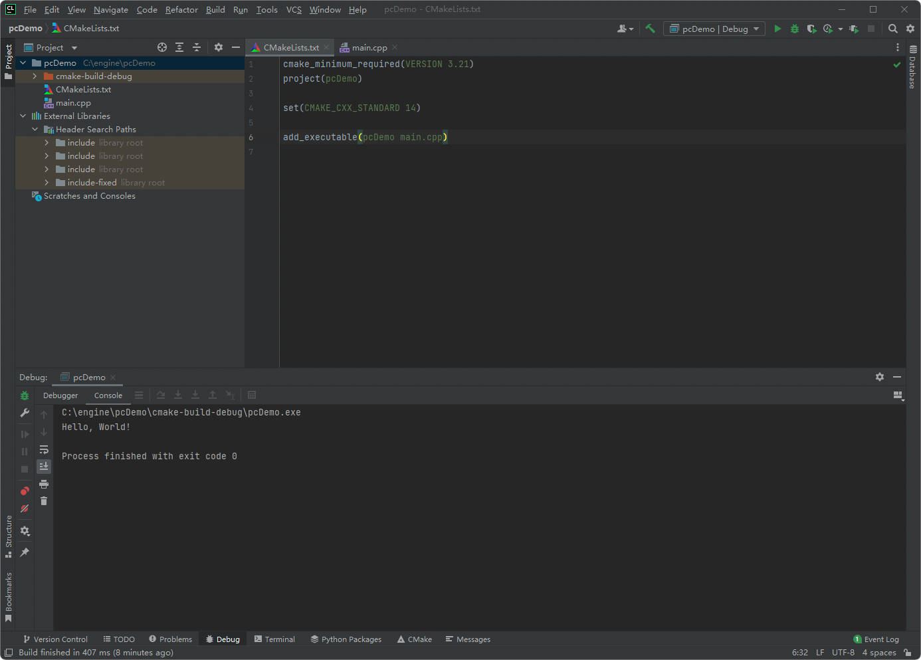Switch to the Debugger tab
This screenshot has width=921, height=660.
(60, 395)
